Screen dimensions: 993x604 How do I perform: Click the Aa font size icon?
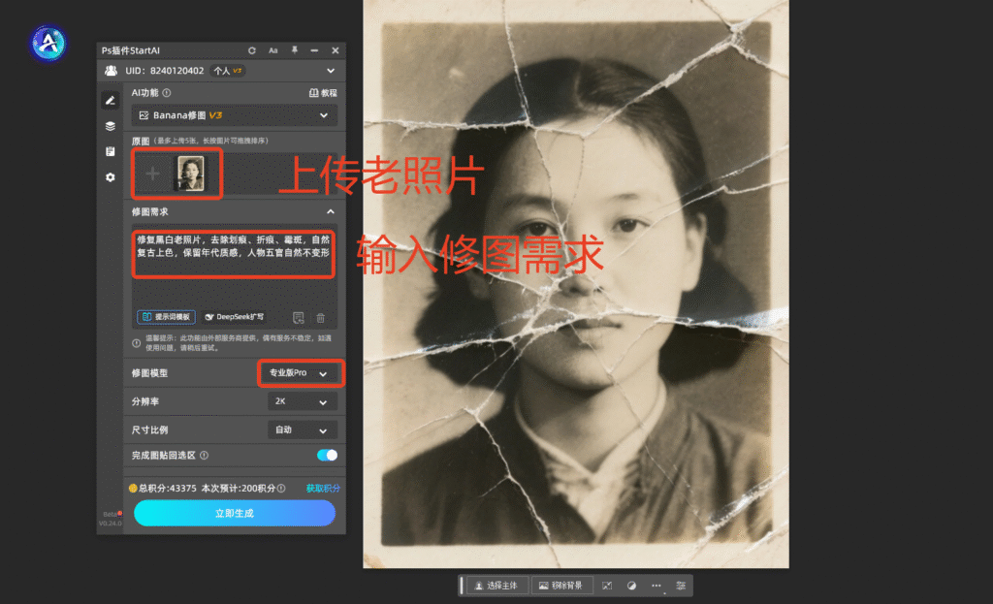273,50
